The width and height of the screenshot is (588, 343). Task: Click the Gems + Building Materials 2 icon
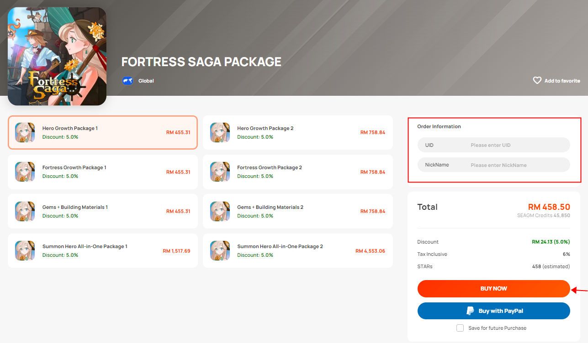click(x=220, y=211)
